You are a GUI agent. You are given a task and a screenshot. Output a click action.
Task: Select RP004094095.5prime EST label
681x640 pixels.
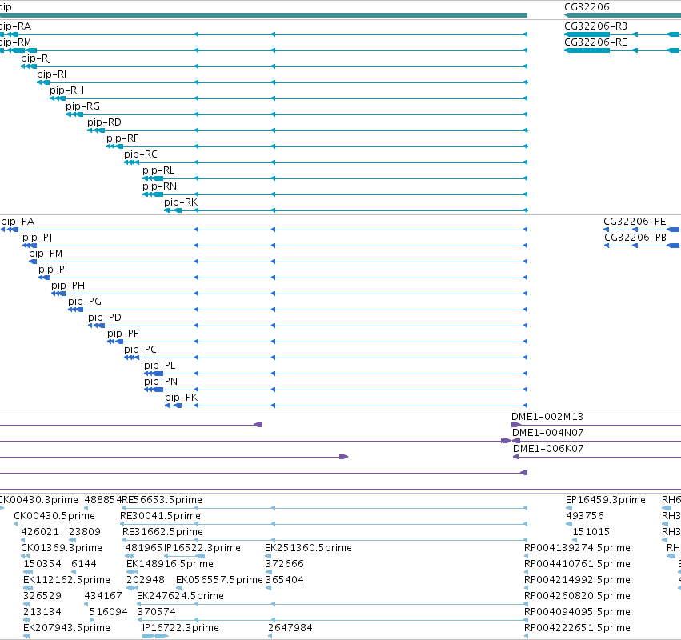click(x=577, y=612)
